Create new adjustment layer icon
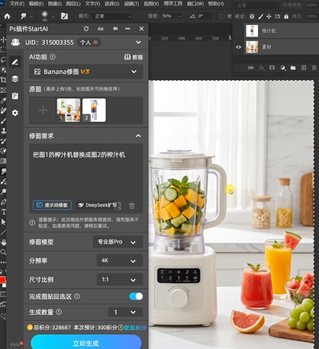This screenshot has height=349, width=319. click(282, 68)
